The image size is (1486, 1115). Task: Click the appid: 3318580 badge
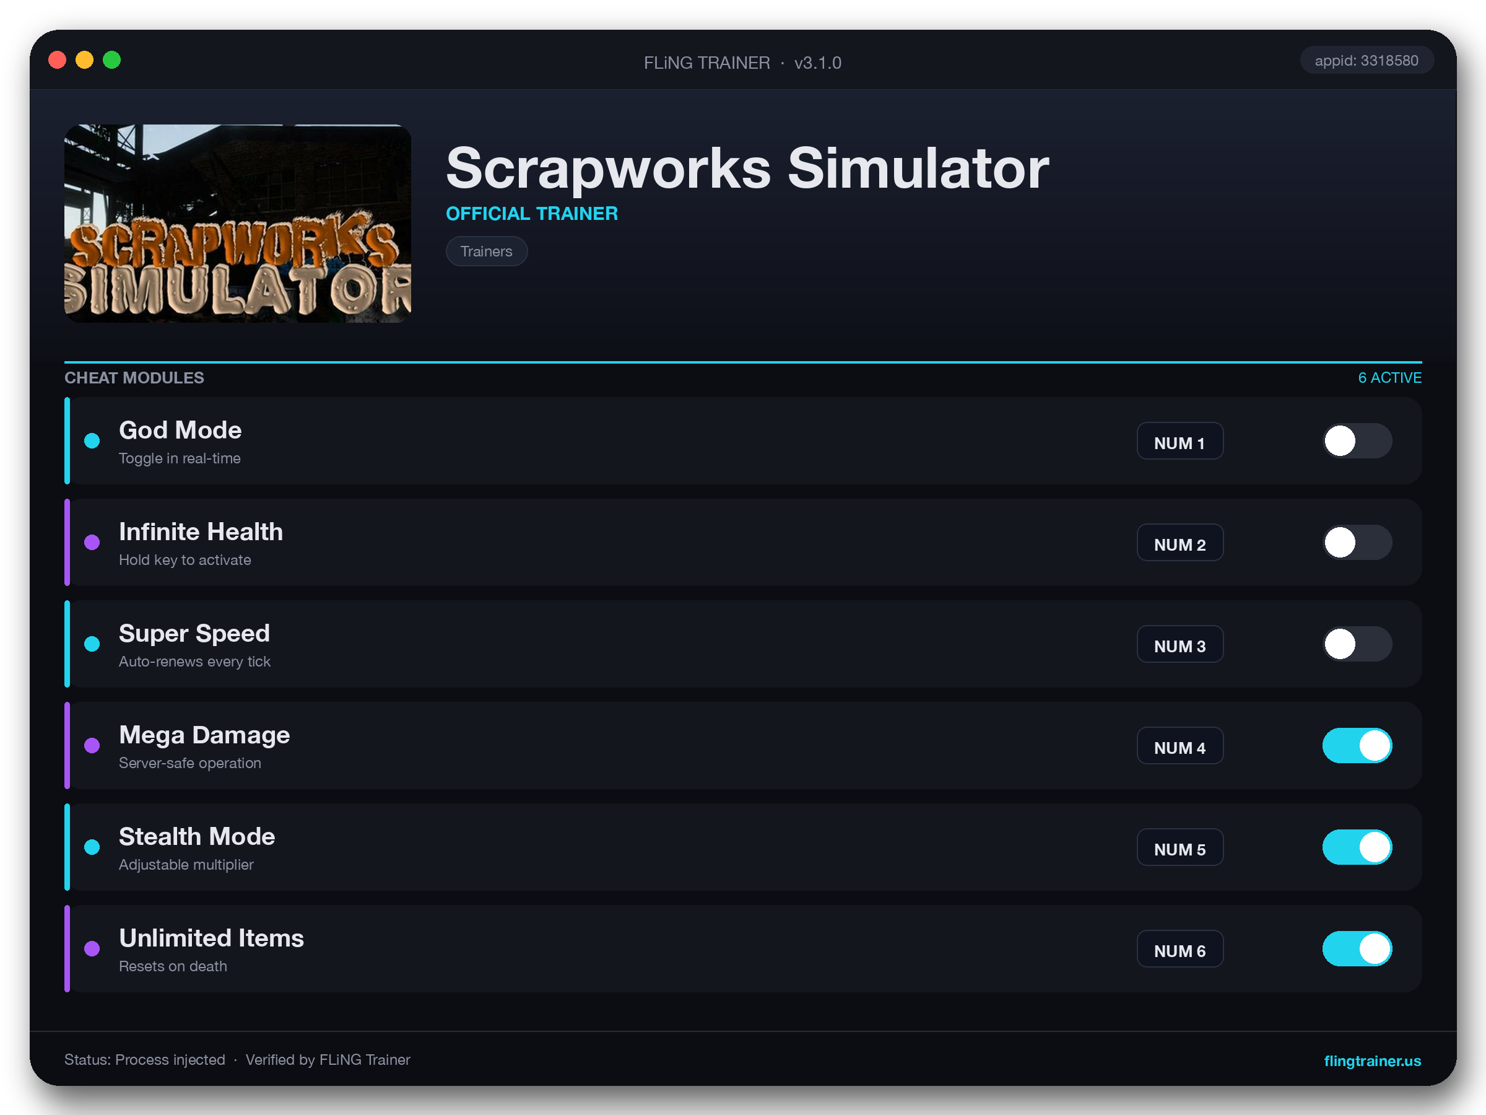pos(1367,61)
